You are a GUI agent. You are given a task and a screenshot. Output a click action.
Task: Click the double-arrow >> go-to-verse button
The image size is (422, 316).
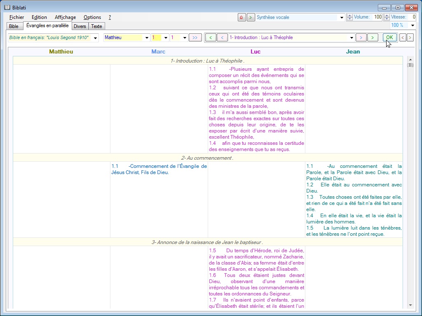(195, 37)
